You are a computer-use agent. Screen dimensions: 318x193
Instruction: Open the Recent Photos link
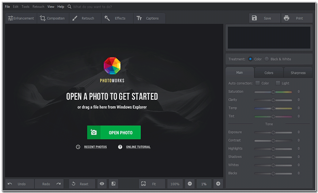coord(95,147)
